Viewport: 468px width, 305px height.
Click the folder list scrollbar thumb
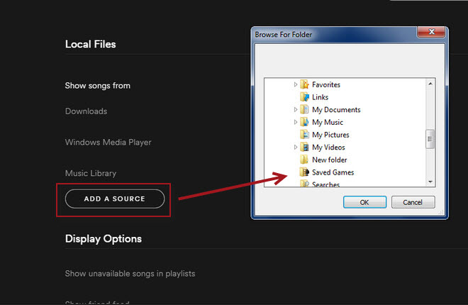tap(430, 139)
